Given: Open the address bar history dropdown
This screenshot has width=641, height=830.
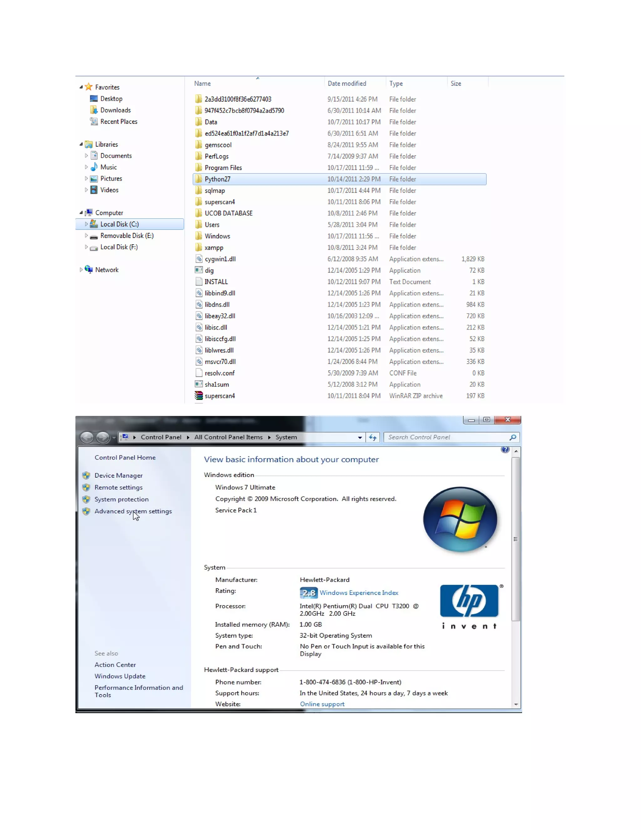Looking at the screenshot, I should [360, 438].
